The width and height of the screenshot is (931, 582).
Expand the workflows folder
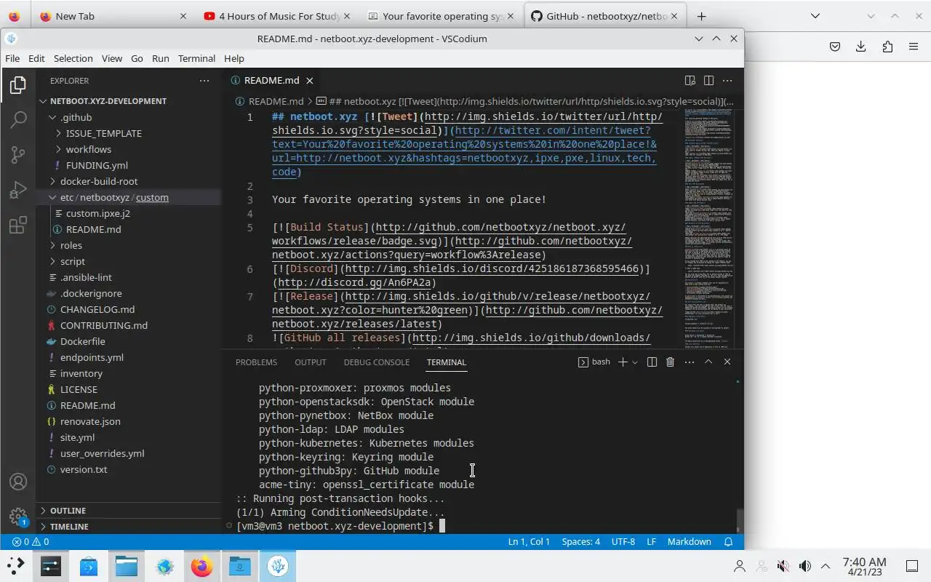point(129,149)
